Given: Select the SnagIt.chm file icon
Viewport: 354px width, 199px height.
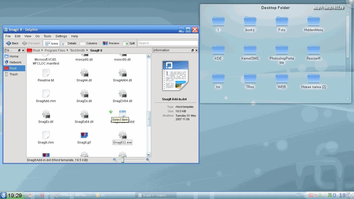Looking at the screenshot, I should (46, 135).
